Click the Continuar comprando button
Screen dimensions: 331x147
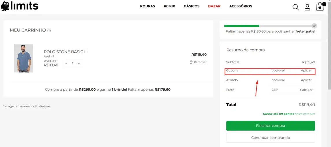[x=270, y=138]
